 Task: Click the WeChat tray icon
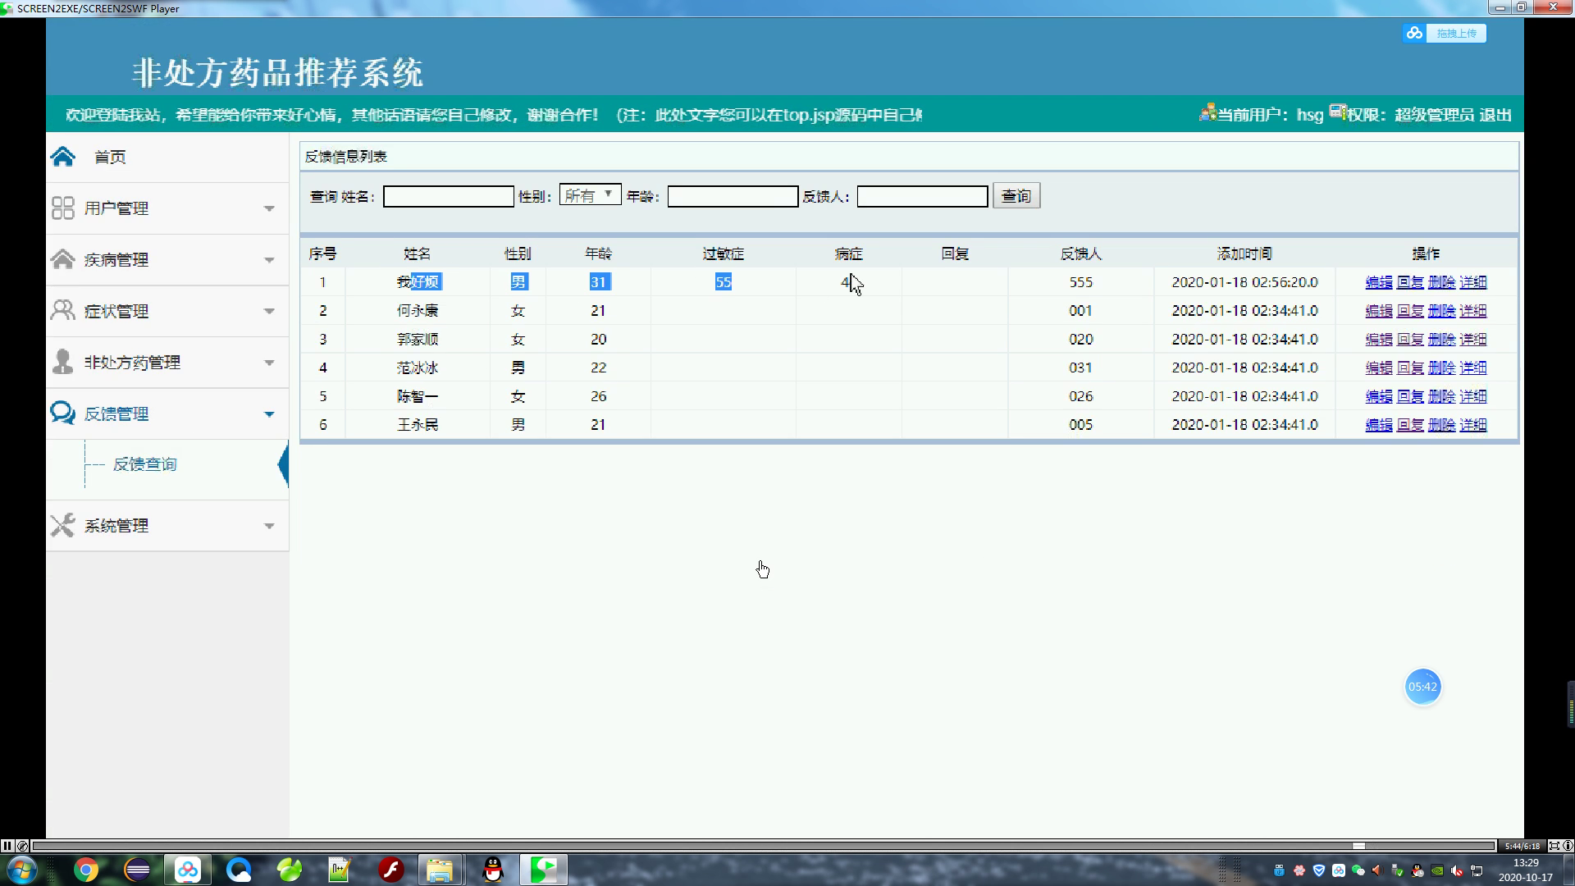click(1358, 870)
